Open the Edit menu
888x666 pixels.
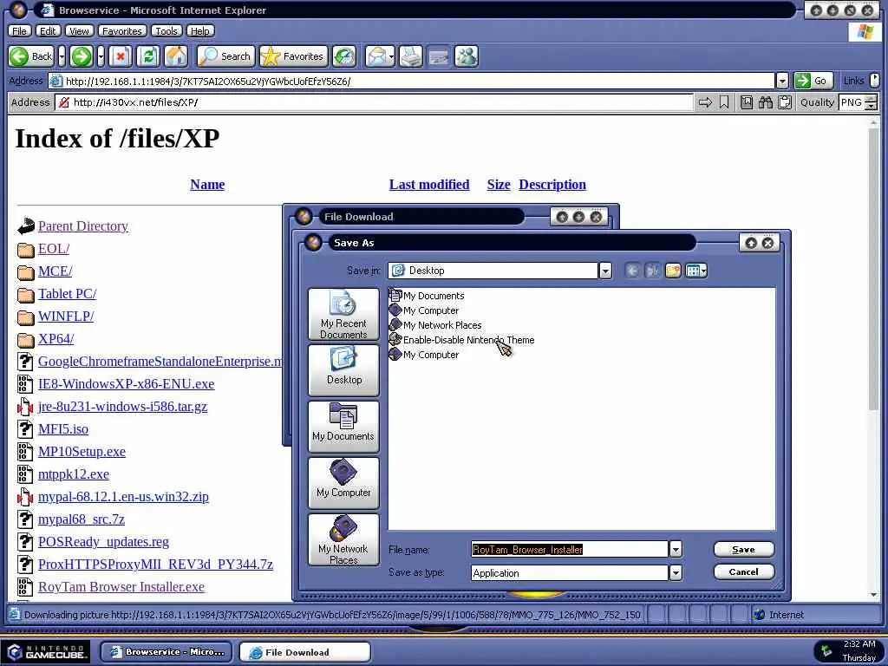[x=49, y=31]
